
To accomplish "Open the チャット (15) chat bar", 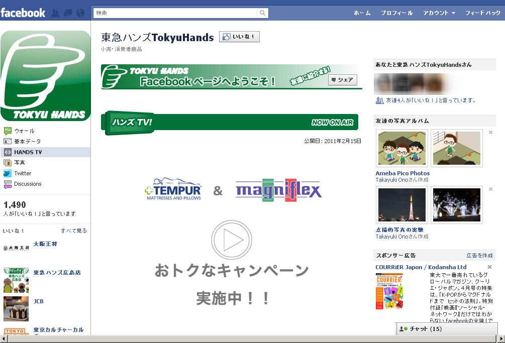I will pos(446,329).
